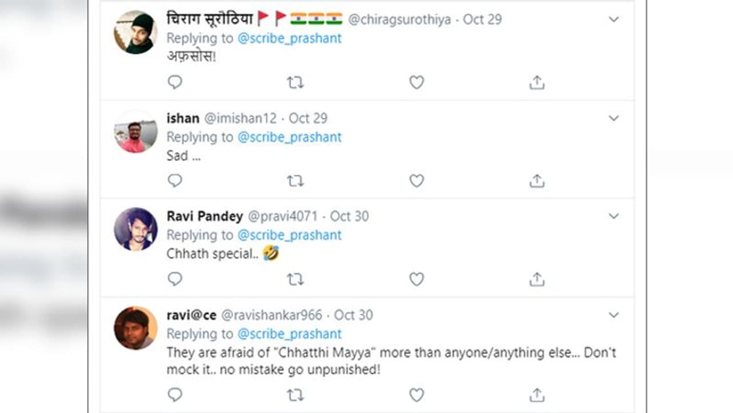Like Ravi Pandey's Chhath special tweet
The width and height of the screenshot is (733, 413).
(416, 279)
